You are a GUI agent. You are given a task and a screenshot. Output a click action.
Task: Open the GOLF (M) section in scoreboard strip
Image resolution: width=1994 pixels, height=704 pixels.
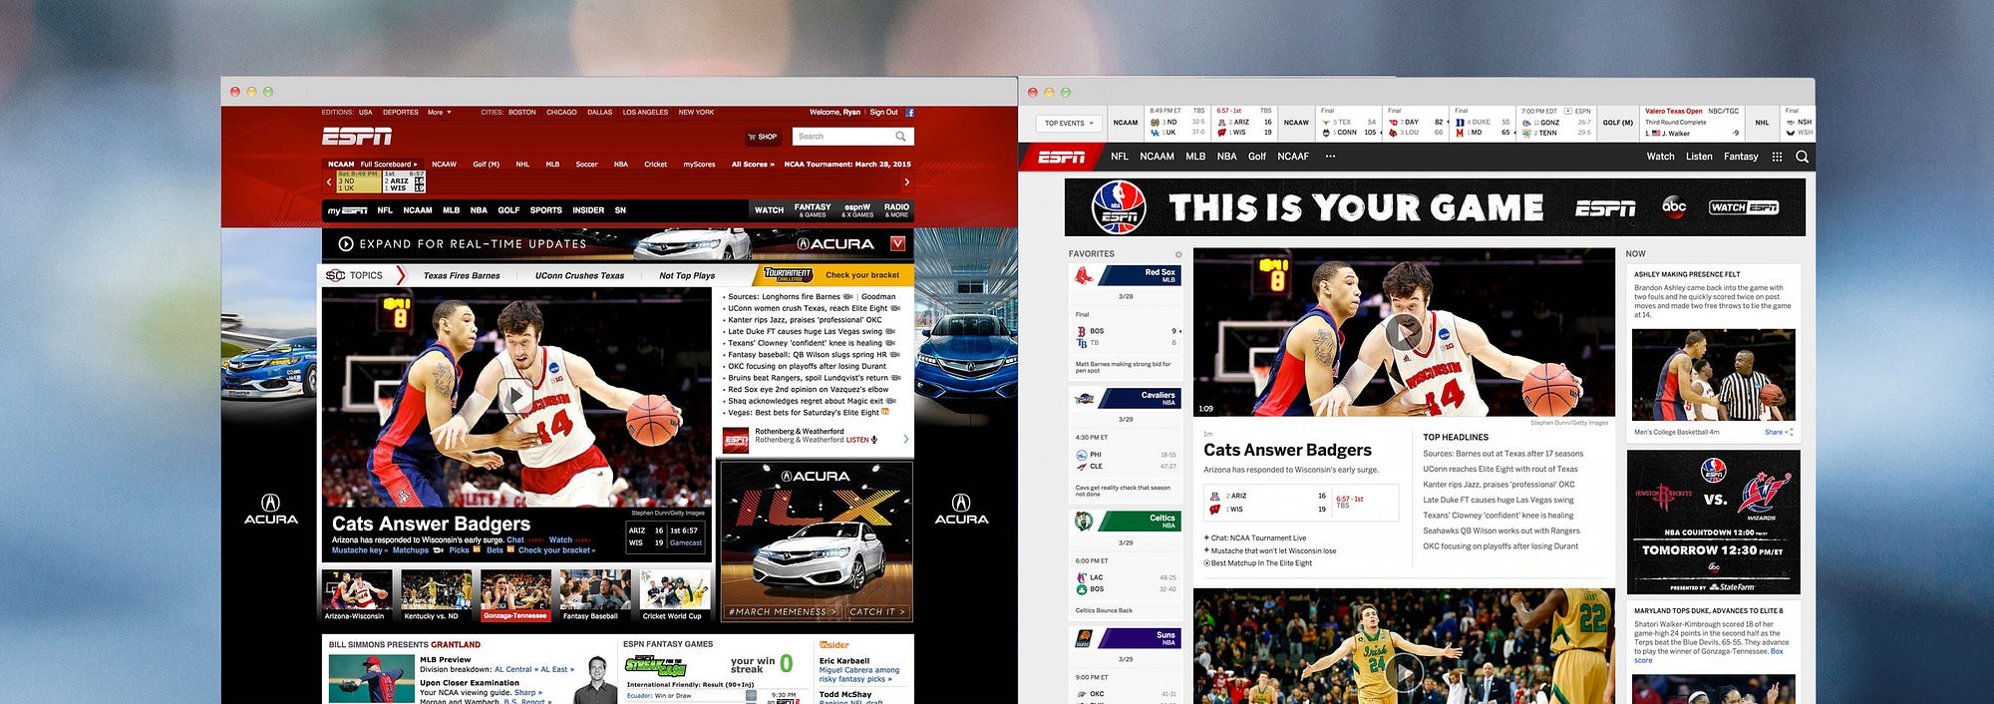pyautogui.click(x=1618, y=123)
